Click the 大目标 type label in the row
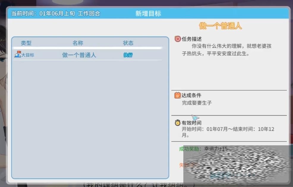Image resolution: width=293 pixels, height=187 pixels. [x=28, y=55]
